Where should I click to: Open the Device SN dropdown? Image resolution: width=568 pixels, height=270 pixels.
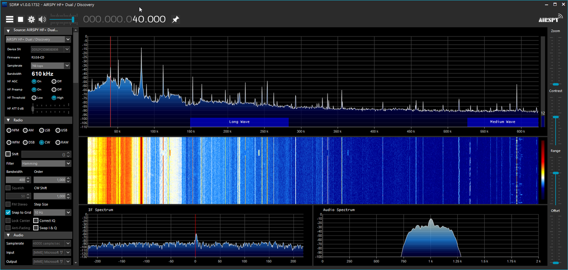tap(51, 49)
